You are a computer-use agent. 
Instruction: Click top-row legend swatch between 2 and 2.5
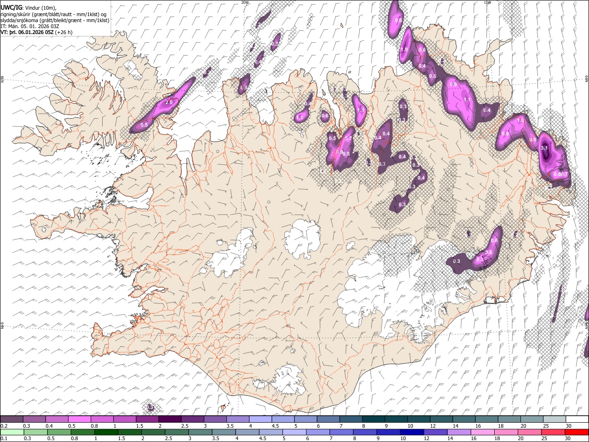[x=170, y=419]
